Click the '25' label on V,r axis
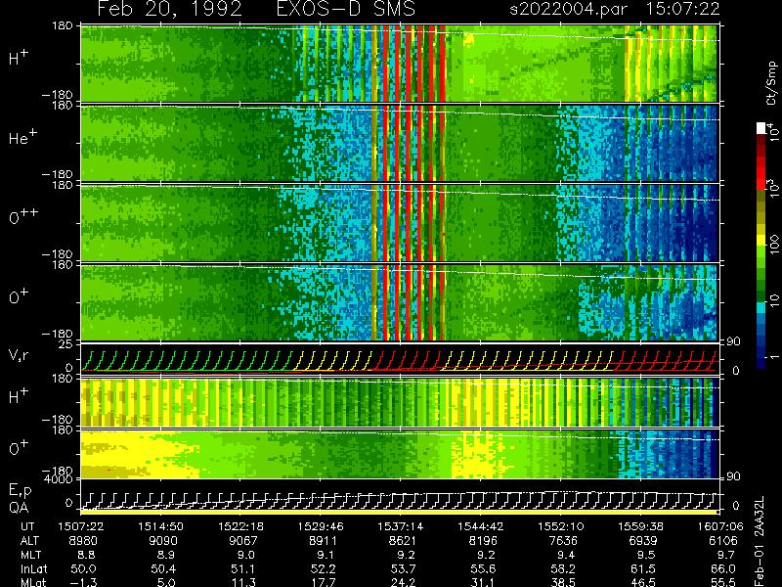 [65, 343]
